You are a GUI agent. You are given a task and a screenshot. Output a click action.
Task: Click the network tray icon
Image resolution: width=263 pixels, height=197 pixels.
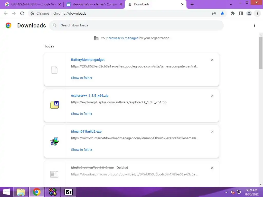coord(239,192)
